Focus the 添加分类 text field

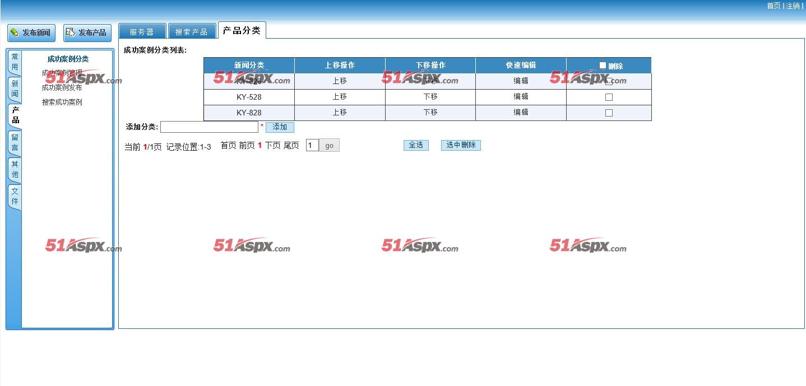pos(209,127)
